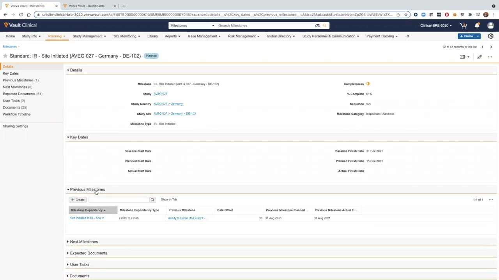The image size is (499, 280).
Task: Open the Ready to Enroll milestone link
Action: [188, 218]
